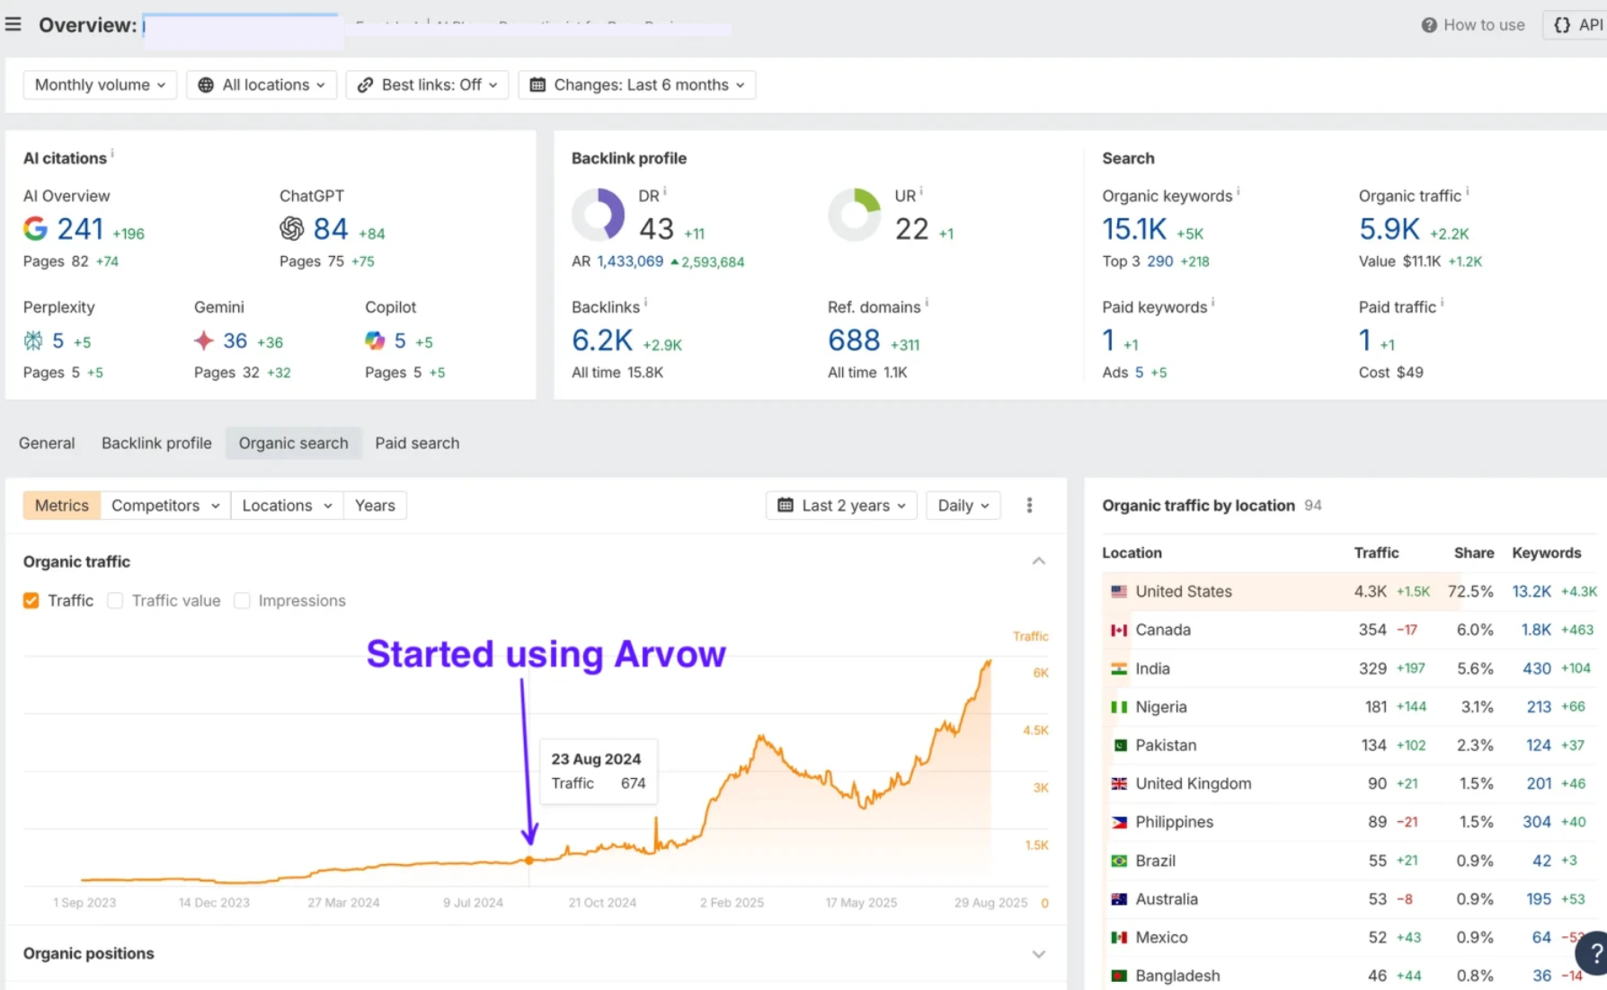Select the Metrics chart tab

pos(62,506)
